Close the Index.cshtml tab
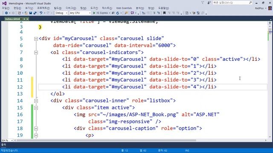273x153 pixels. 27,19
